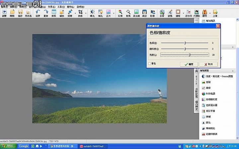Click the 另存為 (Save As) icon
The image size is (239, 149).
(x=28, y=13)
